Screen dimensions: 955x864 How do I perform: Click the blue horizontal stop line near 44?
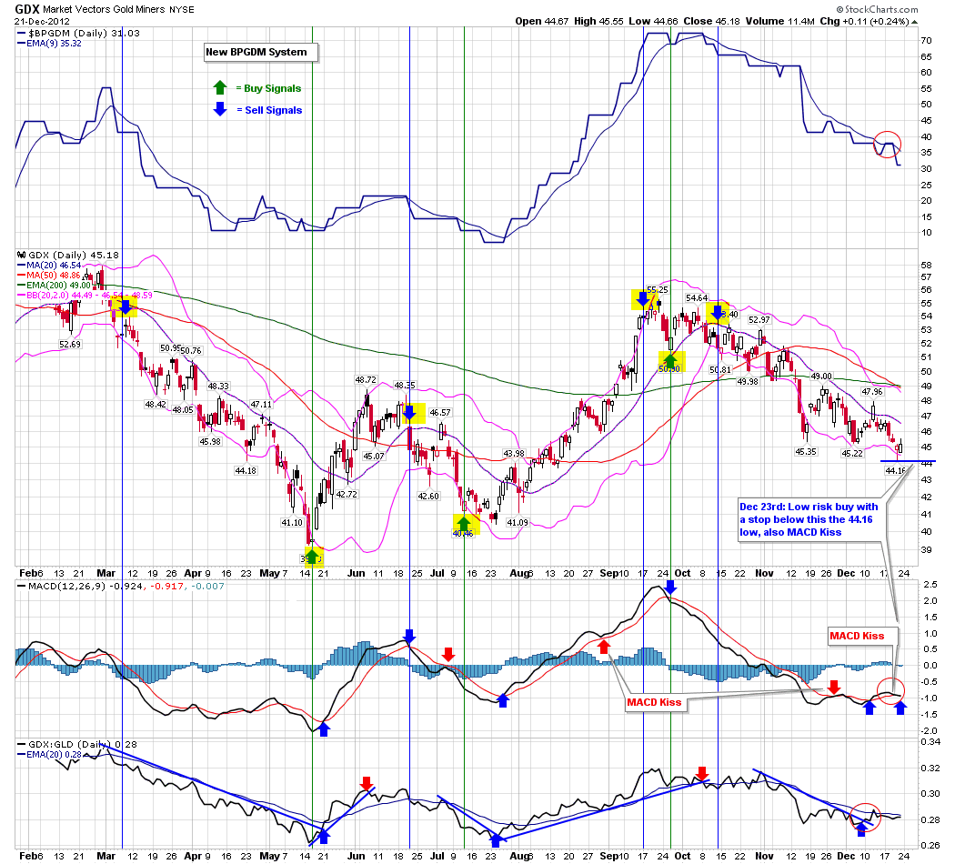[x=908, y=461]
